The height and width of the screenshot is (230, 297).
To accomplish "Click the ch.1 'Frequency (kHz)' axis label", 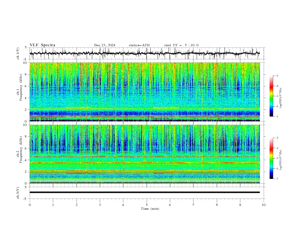I will pos(21,88).
